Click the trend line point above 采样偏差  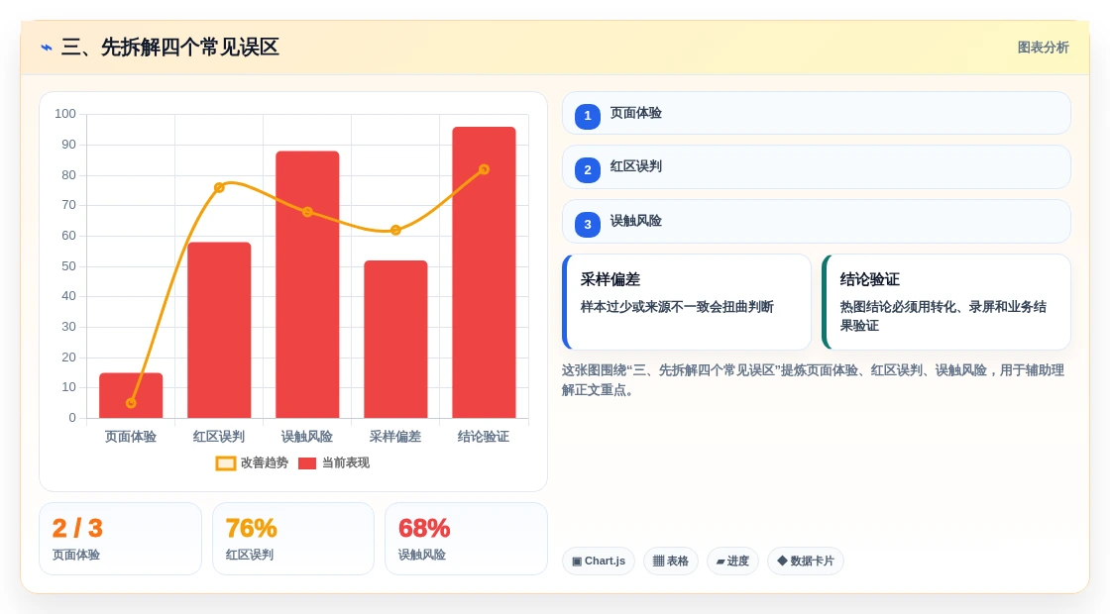(x=395, y=230)
